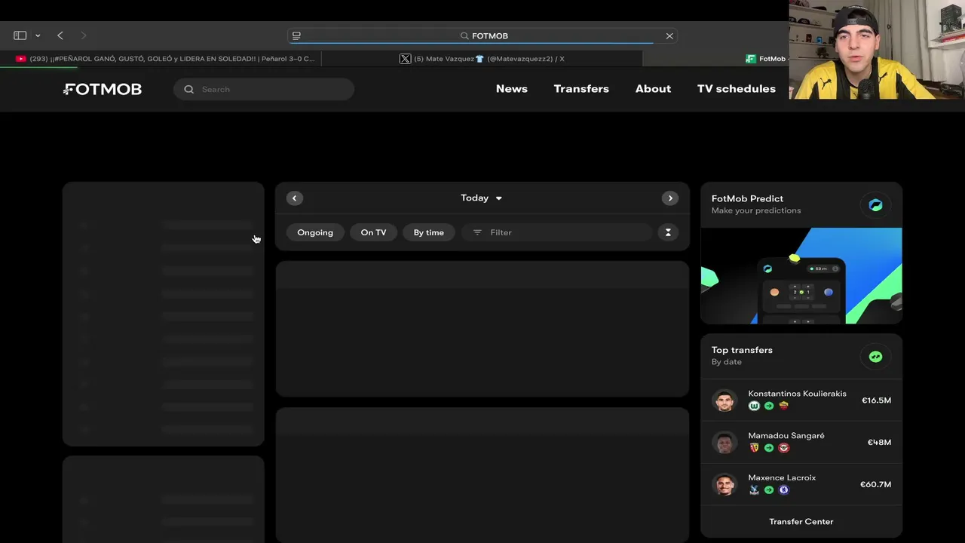Toggle the browser sidebar icon

pyautogui.click(x=20, y=35)
